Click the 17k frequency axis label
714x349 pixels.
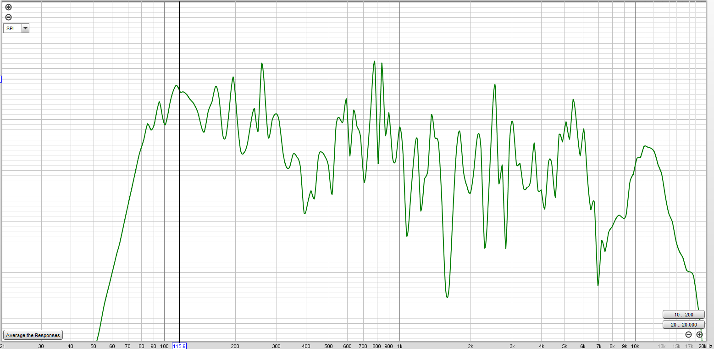(689, 346)
